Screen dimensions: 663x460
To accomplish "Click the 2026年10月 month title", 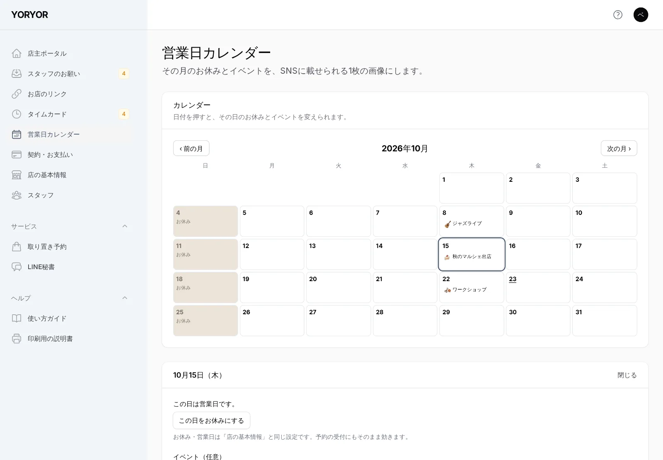I will click(x=405, y=149).
